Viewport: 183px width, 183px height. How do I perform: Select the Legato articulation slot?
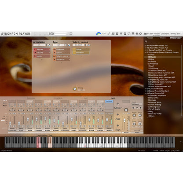click(x=42, y=56)
